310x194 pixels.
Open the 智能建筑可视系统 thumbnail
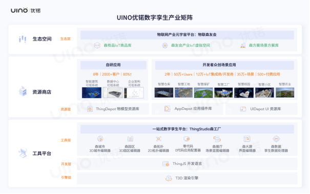[92, 92]
